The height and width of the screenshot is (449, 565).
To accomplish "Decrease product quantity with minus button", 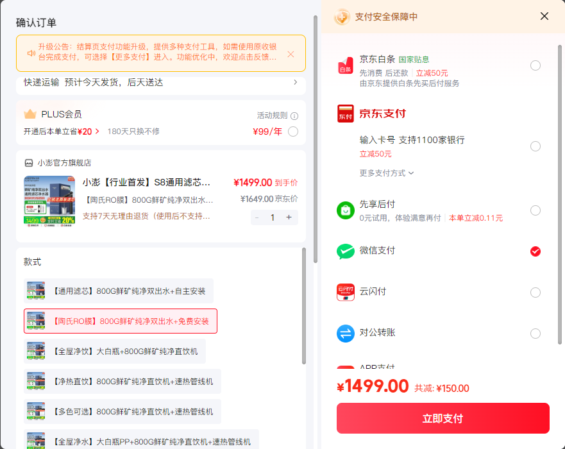I will click(x=257, y=217).
